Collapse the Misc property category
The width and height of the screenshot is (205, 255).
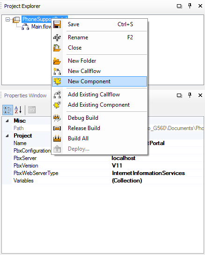click(7, 121)
